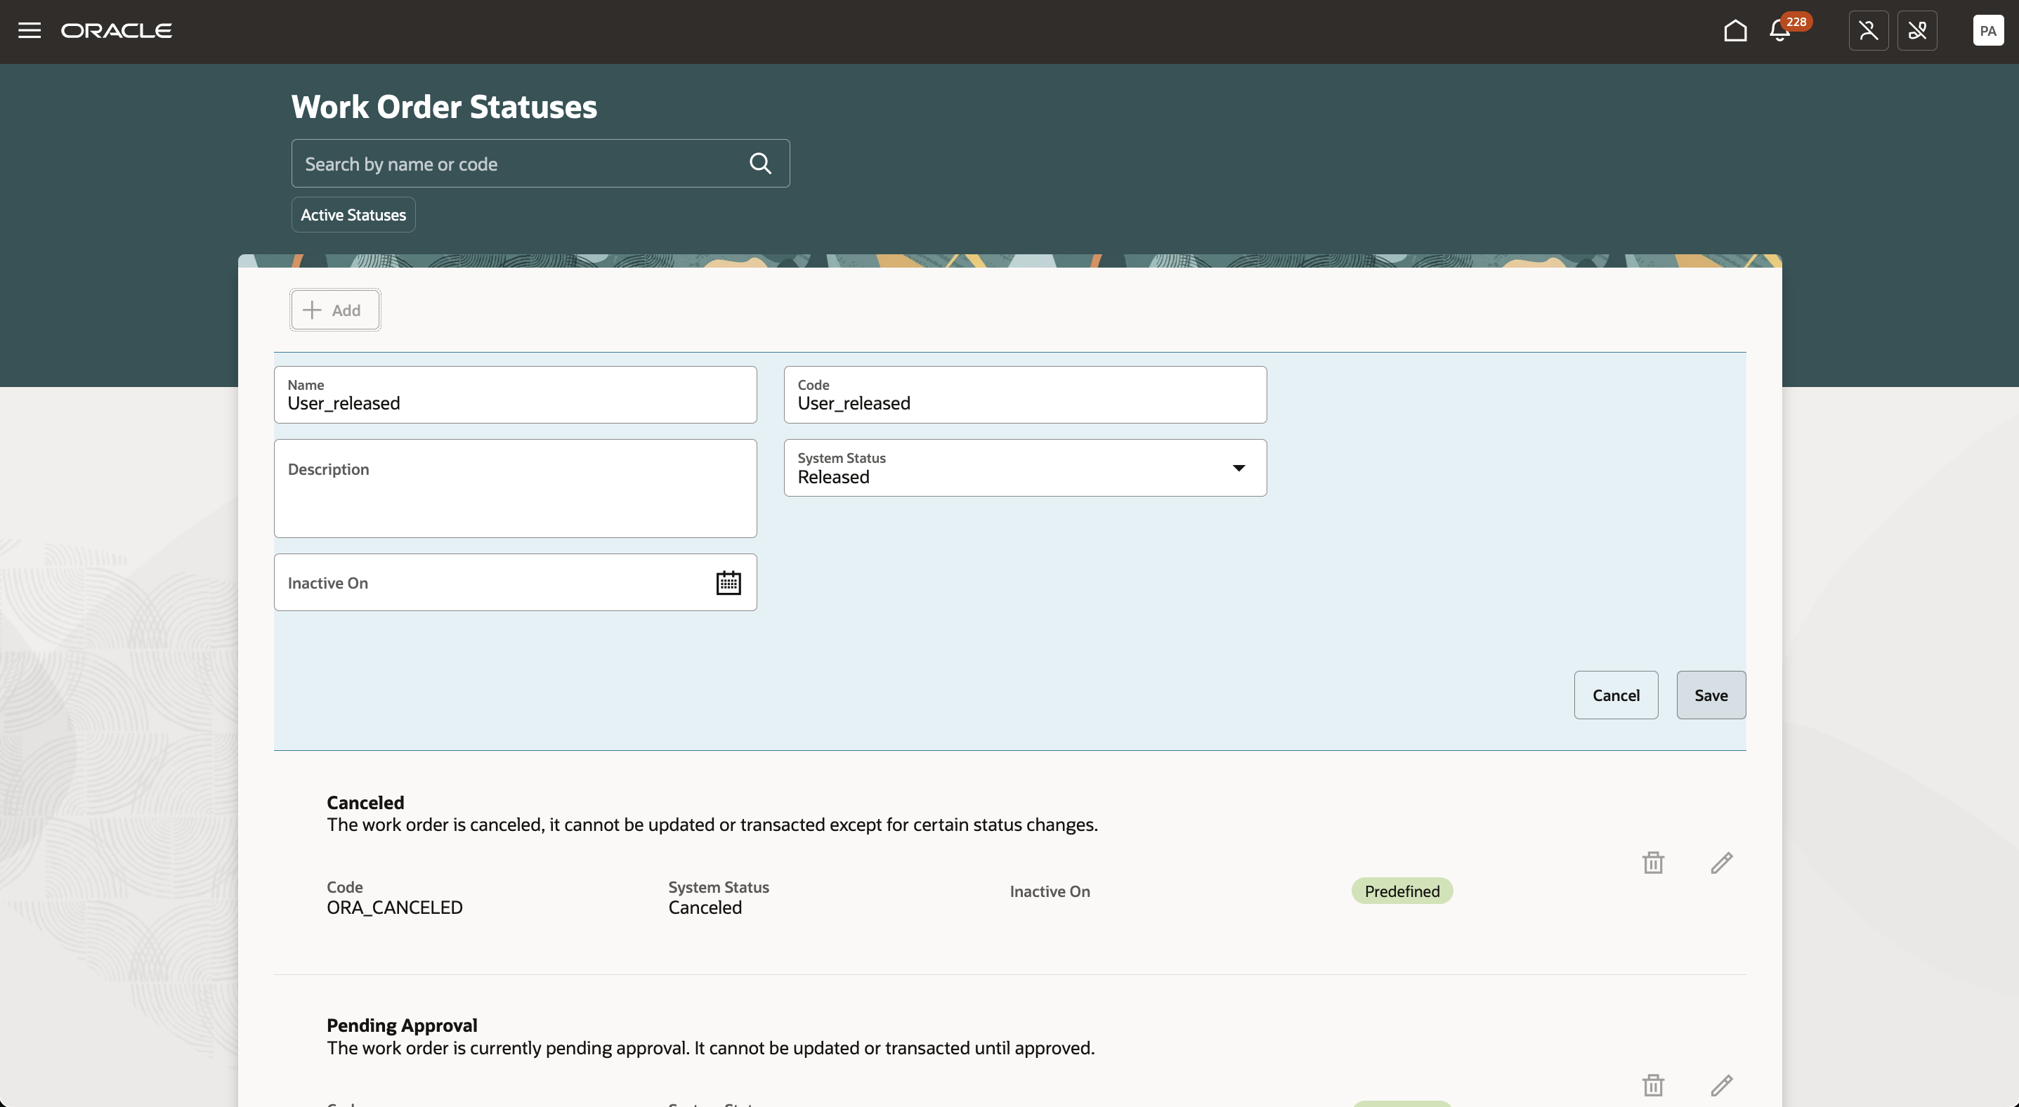The height and width of the screenshot is (1107, 2019).
Task: Click the Name field with User_released
Action: [515, 395]
